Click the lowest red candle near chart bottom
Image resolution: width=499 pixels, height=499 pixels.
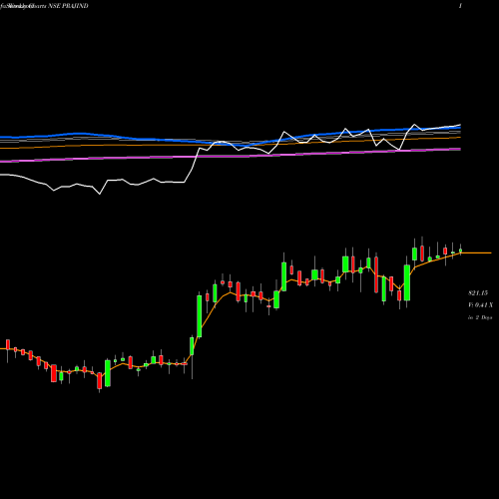point(99,381)
